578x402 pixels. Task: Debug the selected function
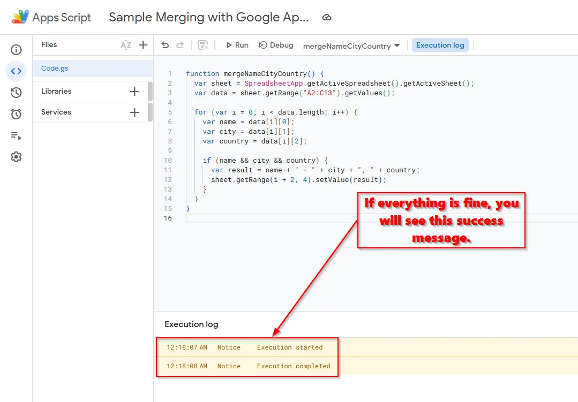click(276, 45)
